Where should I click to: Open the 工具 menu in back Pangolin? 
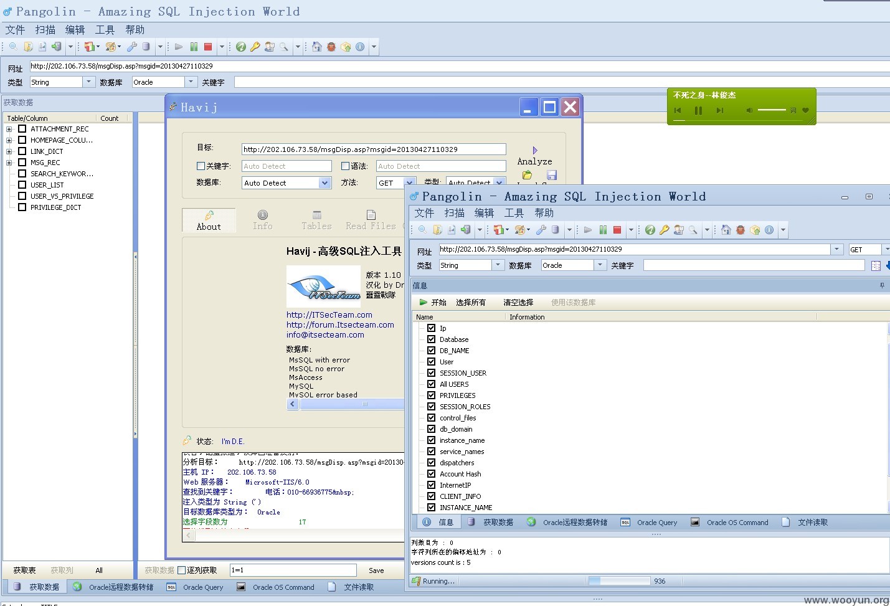click(x=105, y=29)
